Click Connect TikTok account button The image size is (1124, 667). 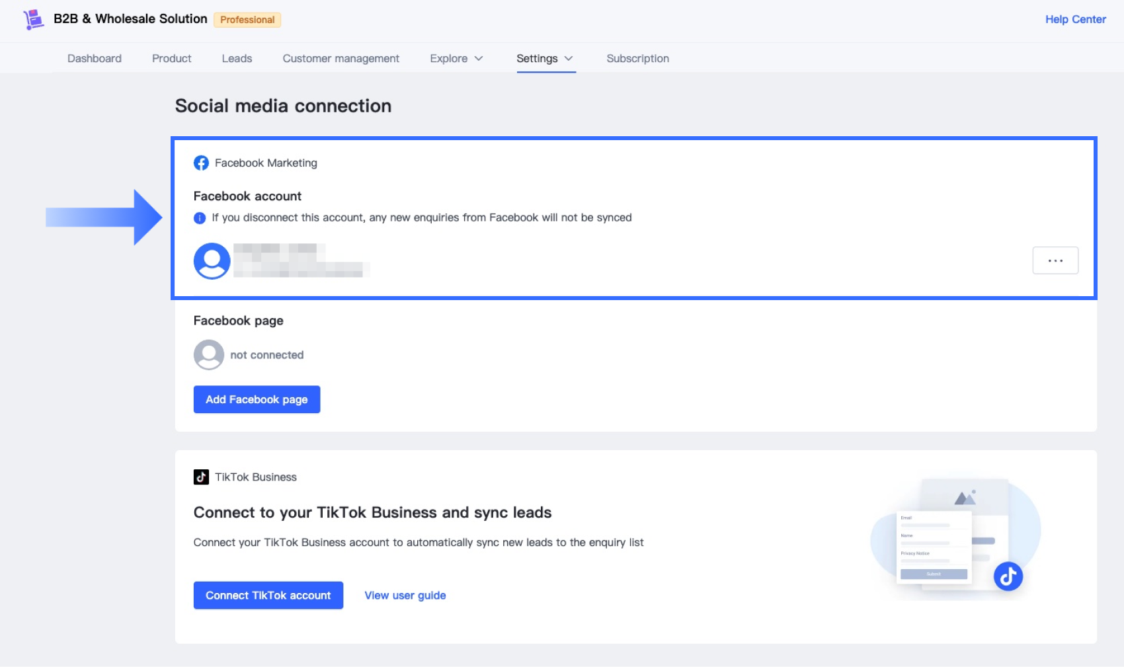[268, 596]
